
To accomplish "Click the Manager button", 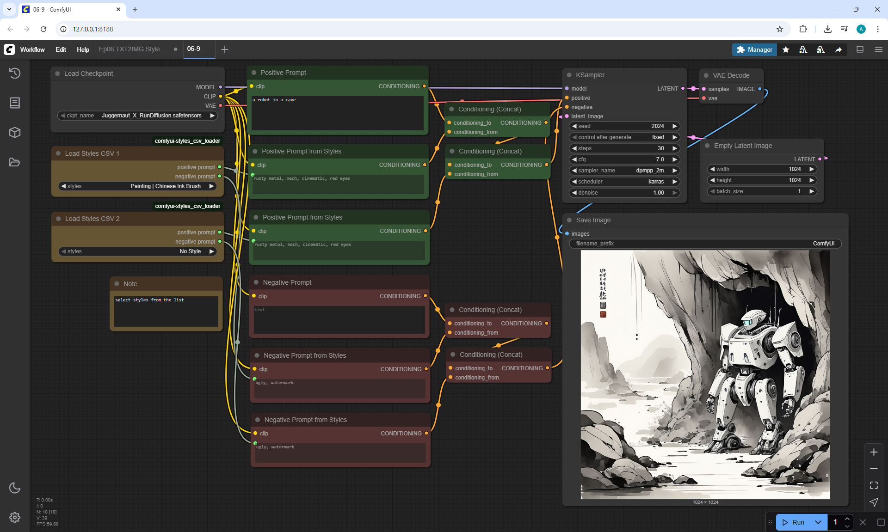I will coord(754,49).
